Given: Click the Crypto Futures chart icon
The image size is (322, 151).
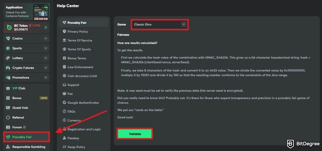Looking at the screenshot, I should [8, 68].
